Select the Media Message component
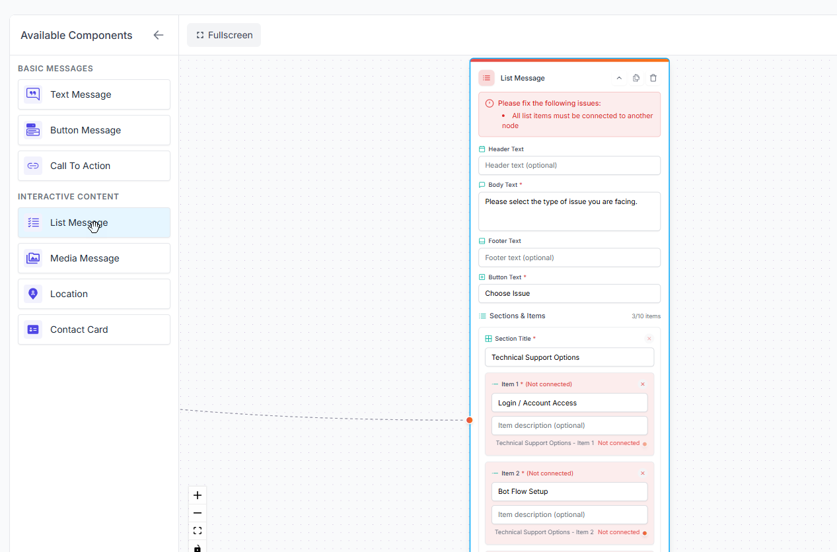 tap(94, 258)
